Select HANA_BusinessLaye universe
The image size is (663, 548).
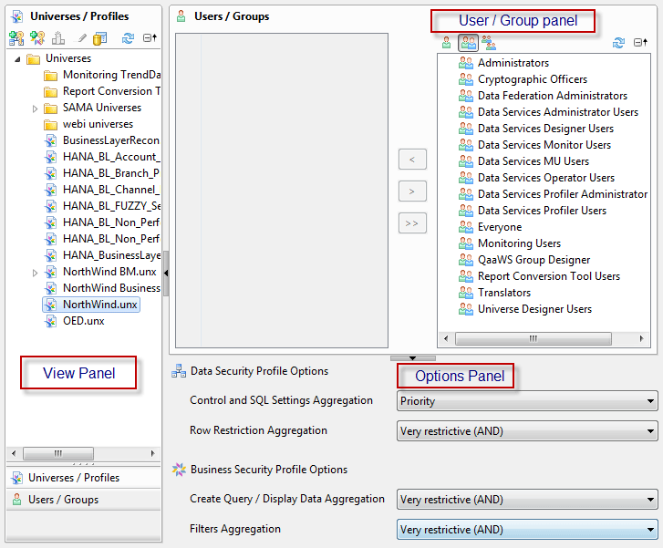point(111,255)
